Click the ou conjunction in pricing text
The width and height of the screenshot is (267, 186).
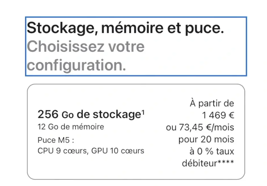[x=171, y=127]
